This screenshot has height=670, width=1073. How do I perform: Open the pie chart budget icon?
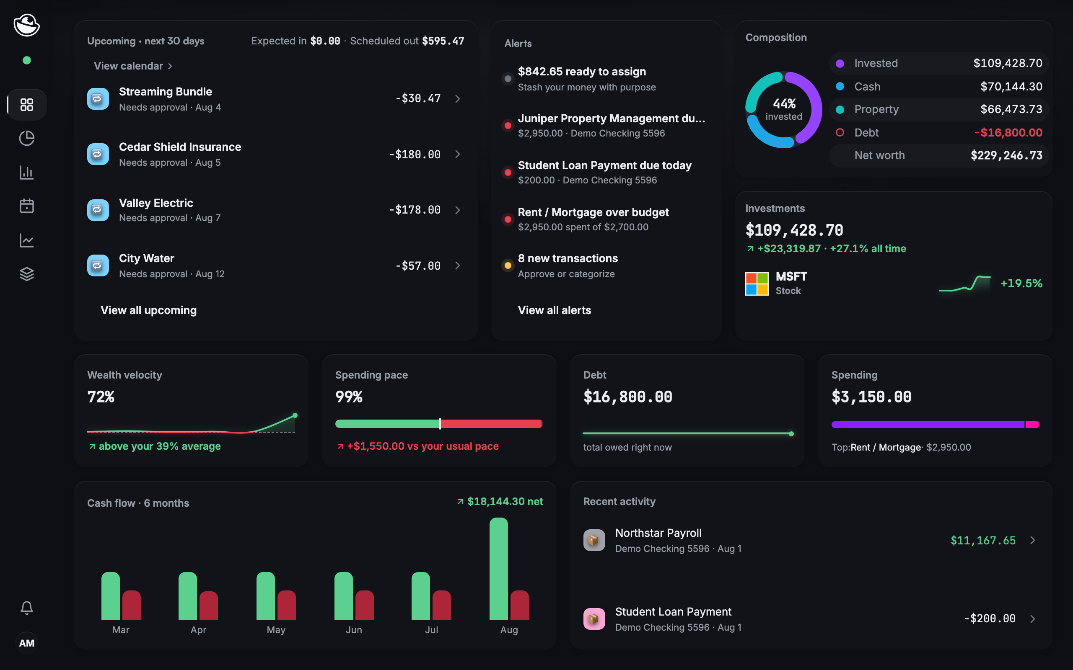[26, 138]
